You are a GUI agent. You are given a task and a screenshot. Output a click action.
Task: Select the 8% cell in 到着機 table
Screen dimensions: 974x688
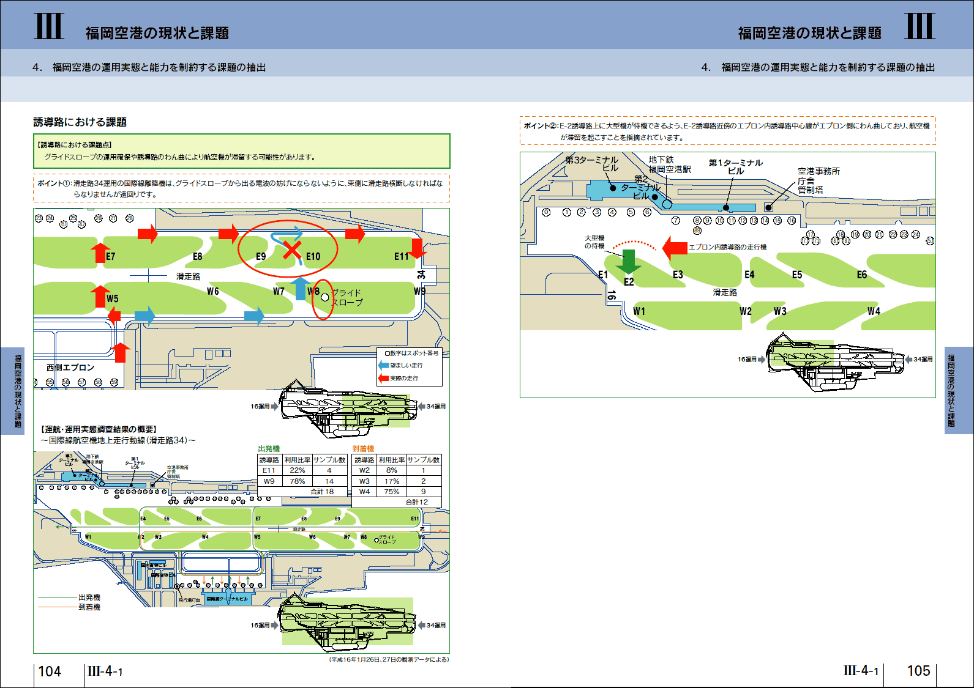point(392,470)
